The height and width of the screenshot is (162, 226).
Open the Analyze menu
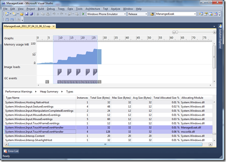(x=116, y=9)
